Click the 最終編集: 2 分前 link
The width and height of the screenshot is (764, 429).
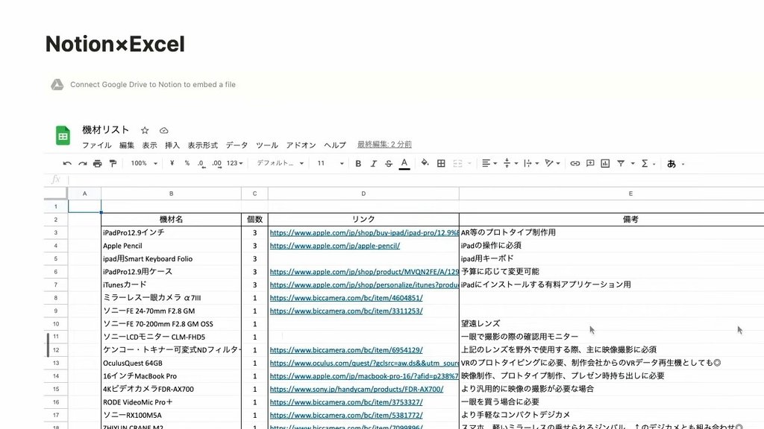[384, 144]
